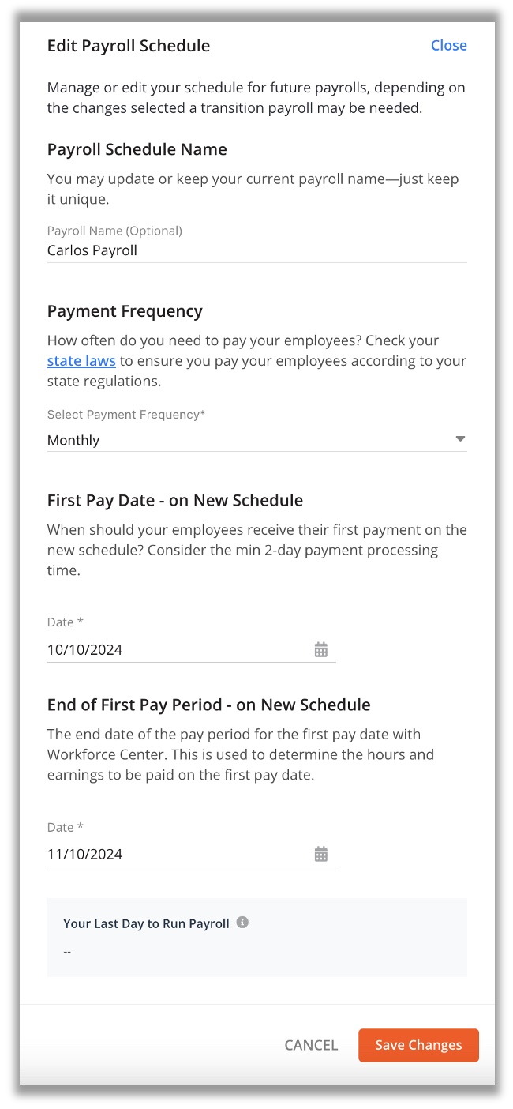Click the Payroll Name (Optional) label
This screenshot has height=1109, width=513.
click(114, 231)
